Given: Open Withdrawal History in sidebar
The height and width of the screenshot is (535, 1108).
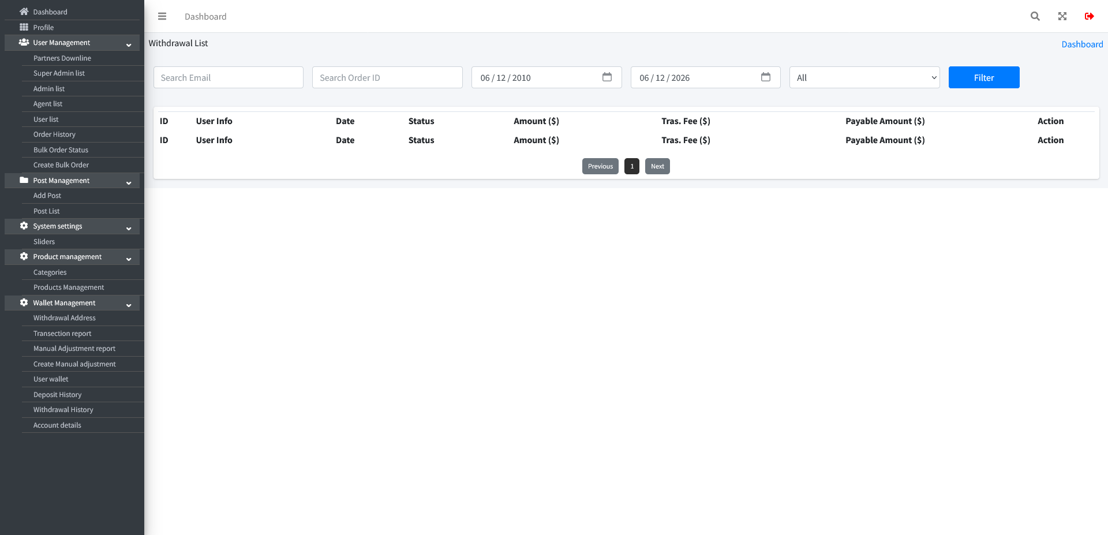Looking at the screenshot, I should coord(63,410).
